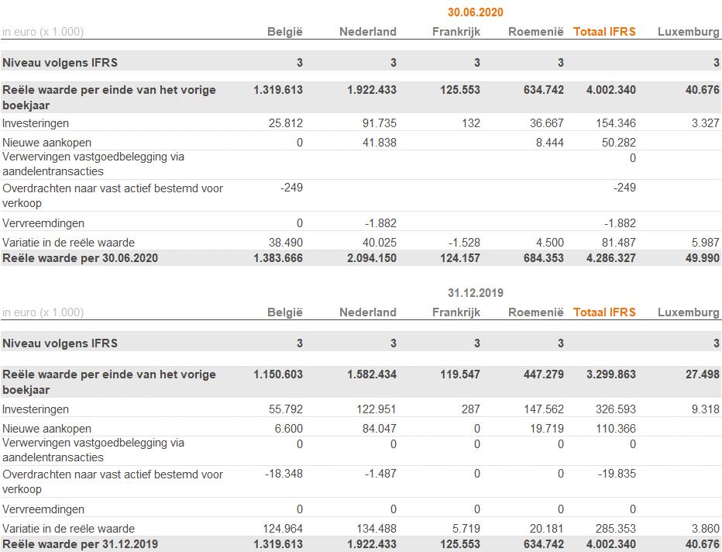The height and width of the screenshot is (552, 722).
Task: Click the 285.353 variation total cell
Action: click(616, 529)
